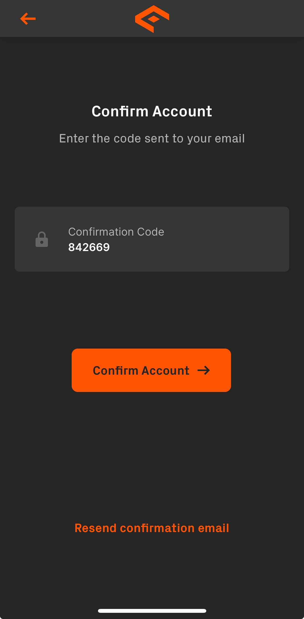Viewport: 304px width, 619px height.
Task: Click the 'Enter the code sent' subtitle
Action: [152, 138]
